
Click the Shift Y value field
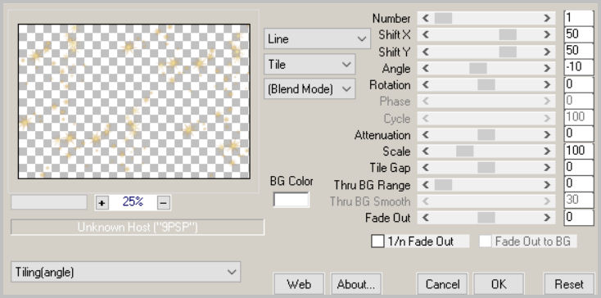(x=579, y=51)
